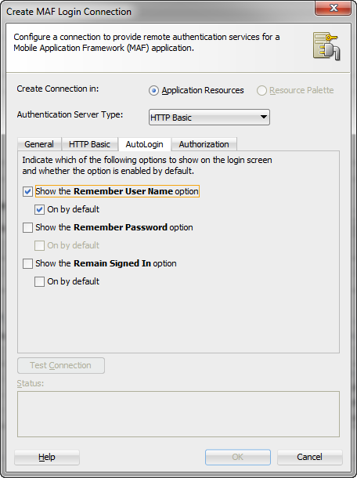Click the HTTP Basic combo box arrow
Image resolution: width=357 pixels, height=478 pixels.
(264, 117)
